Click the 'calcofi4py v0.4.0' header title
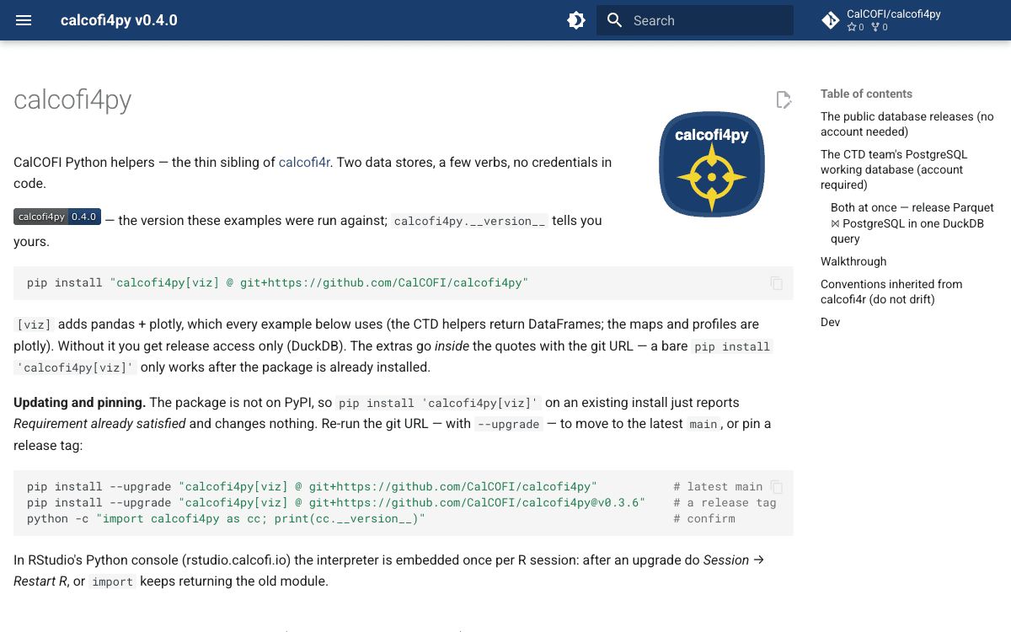Viewport: 1011px width, 632px height. [x=119, y=20]
